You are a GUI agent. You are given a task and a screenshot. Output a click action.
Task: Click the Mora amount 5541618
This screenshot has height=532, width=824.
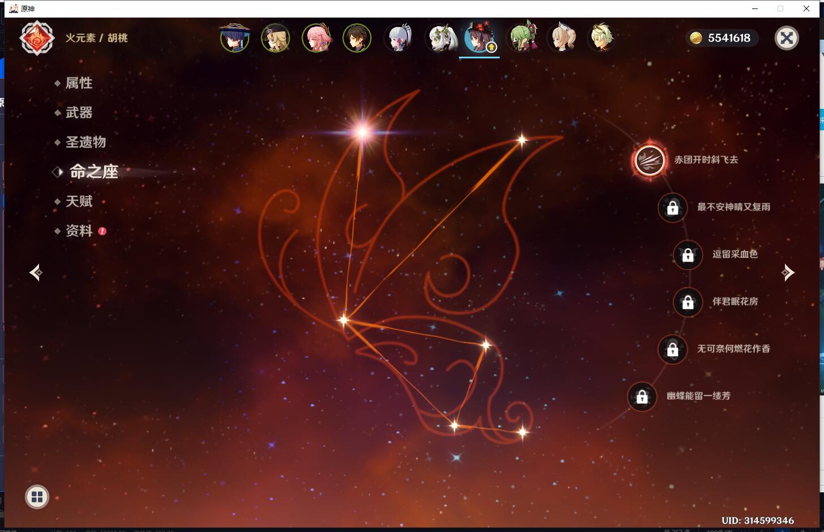[729, 38]
